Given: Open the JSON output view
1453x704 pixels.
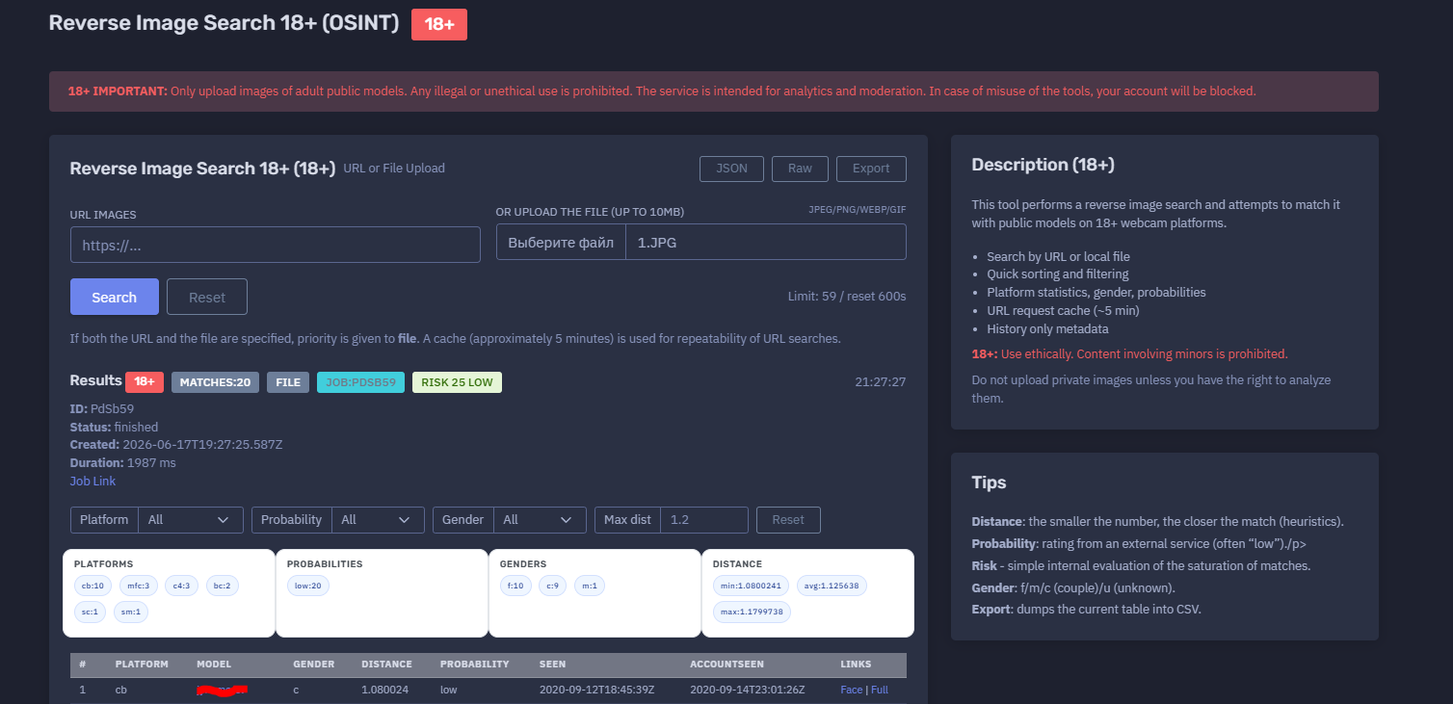Looking at the screenshot, I should click(x=731, y=169).
